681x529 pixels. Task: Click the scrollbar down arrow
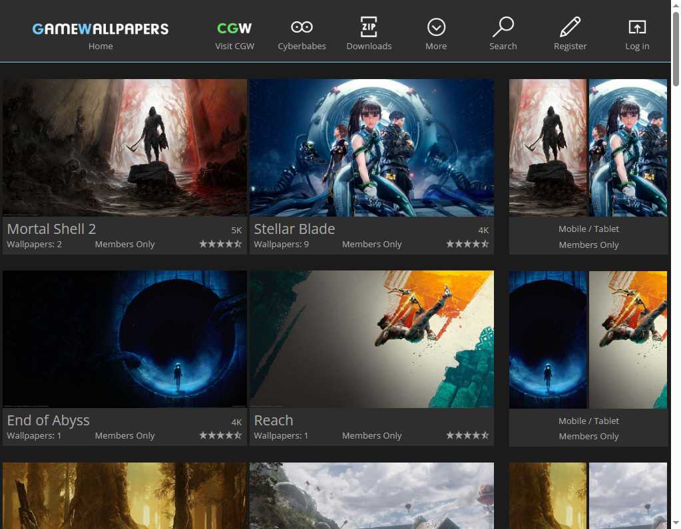click(676, 524)
